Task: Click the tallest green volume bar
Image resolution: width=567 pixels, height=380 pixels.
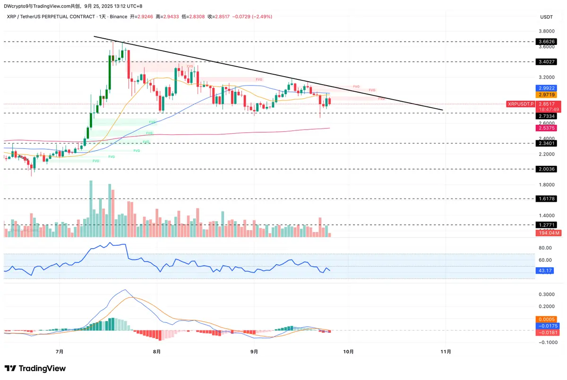Action: [91, 208]
